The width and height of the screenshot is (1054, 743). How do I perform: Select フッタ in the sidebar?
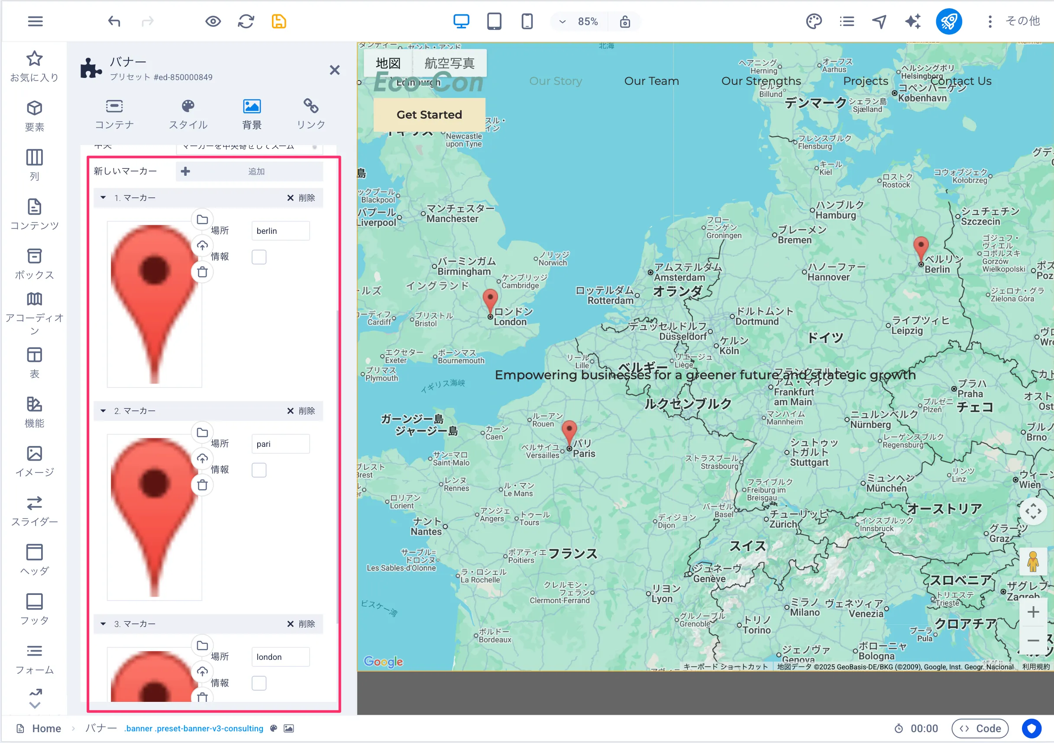(35, 610)
